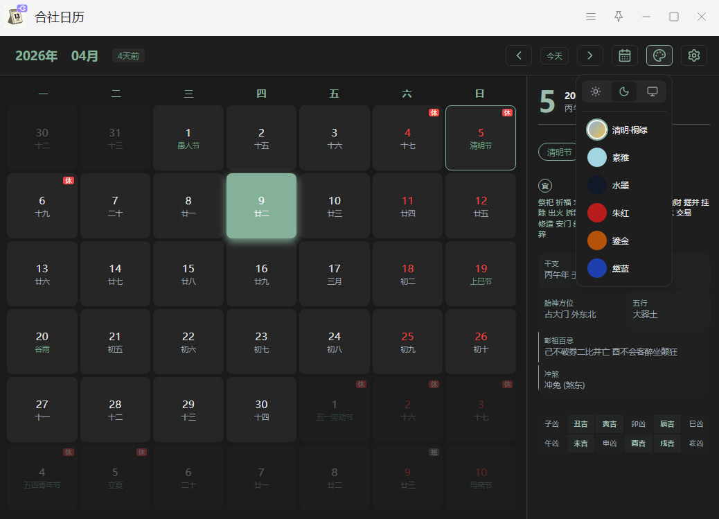This screenshot has width=719, height=519.
Task: Toggle the theme palette popup
Action: click(x=659, y=55)
